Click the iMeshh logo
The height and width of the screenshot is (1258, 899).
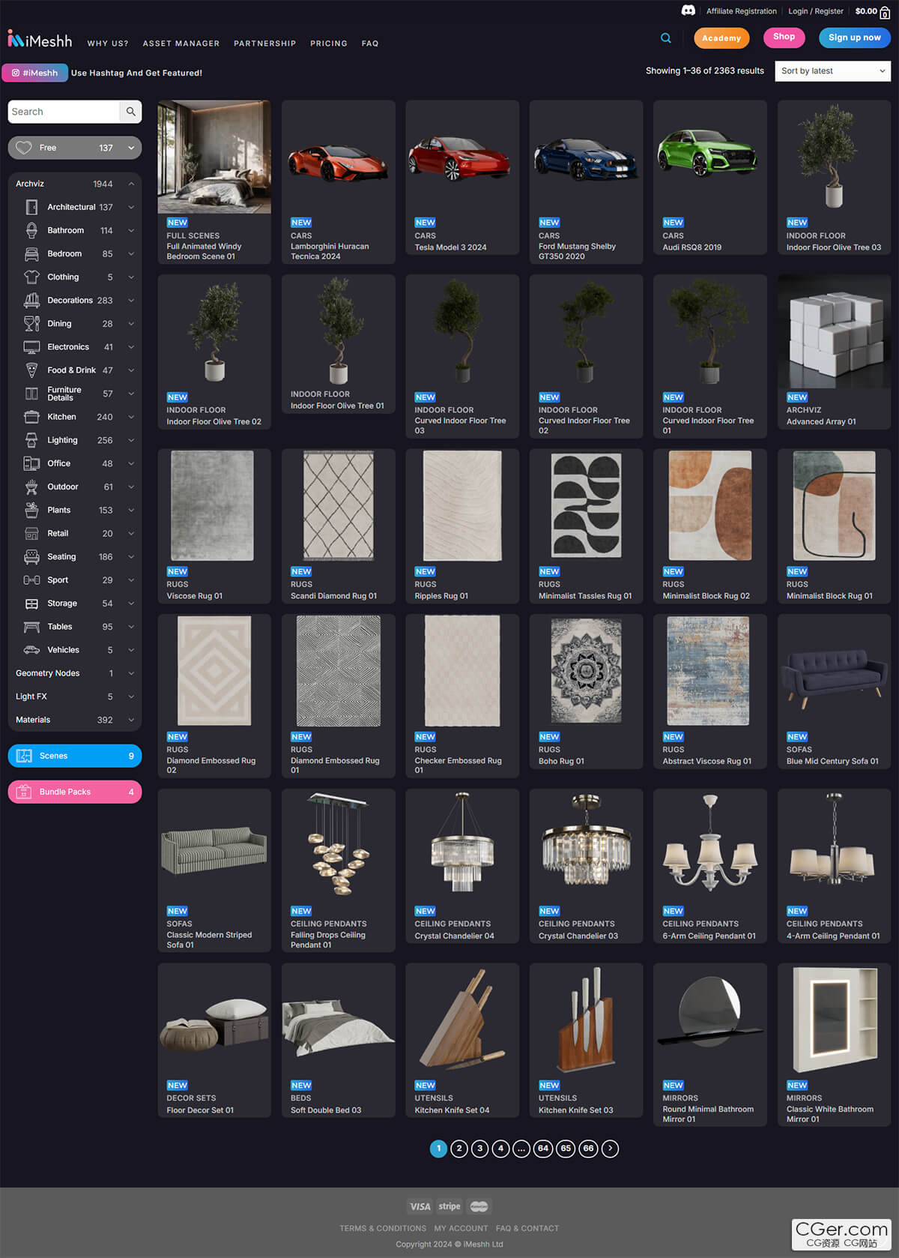[40, 40]
